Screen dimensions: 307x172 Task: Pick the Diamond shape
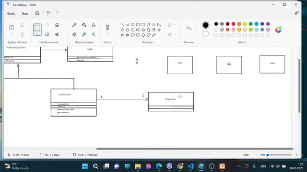[x=122, y=30]
